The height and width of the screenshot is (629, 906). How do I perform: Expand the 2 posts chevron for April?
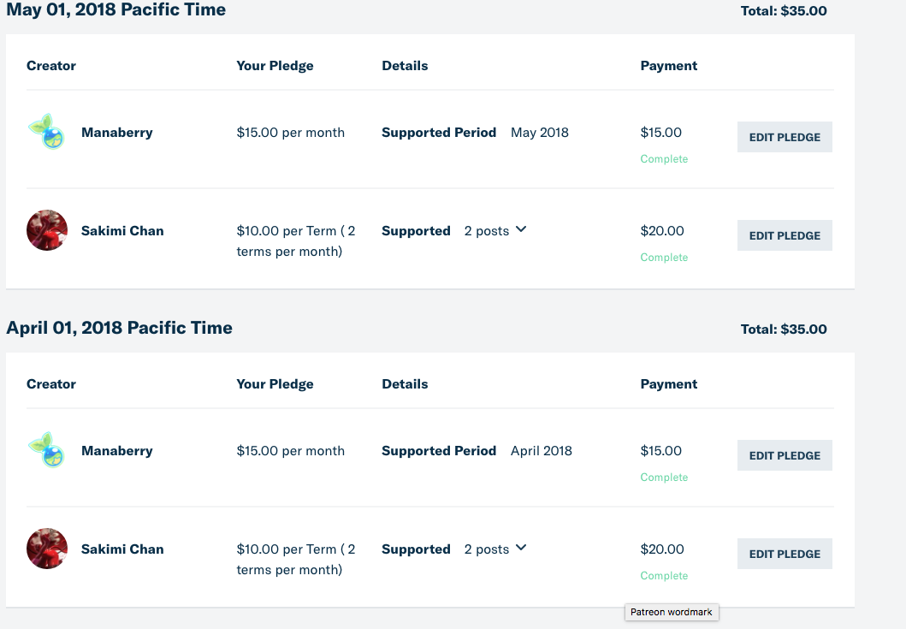pyautogui.click(x=521, y=548)
